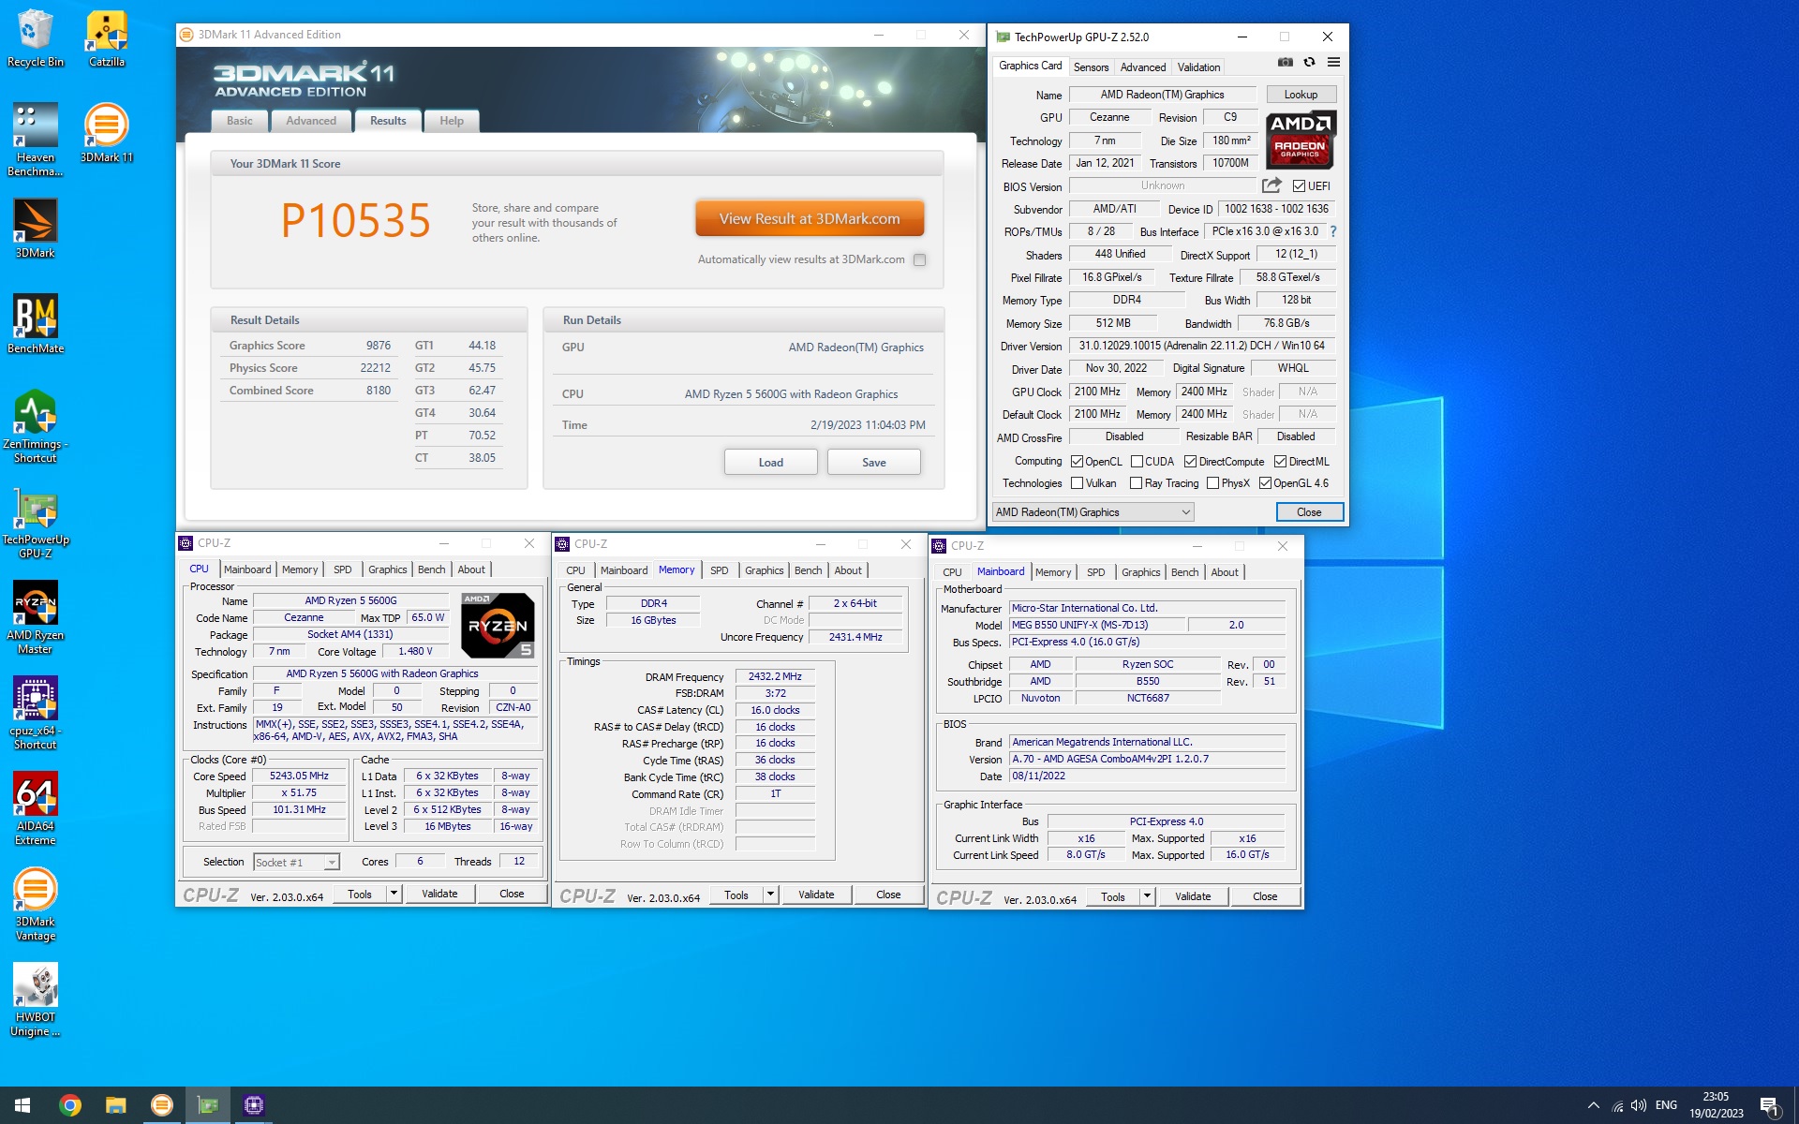Open TechPowerUp GPU-Z desktop icon
Image resolution: width=1799 pixels, height=1124 pixels.
tap(36, 522)
